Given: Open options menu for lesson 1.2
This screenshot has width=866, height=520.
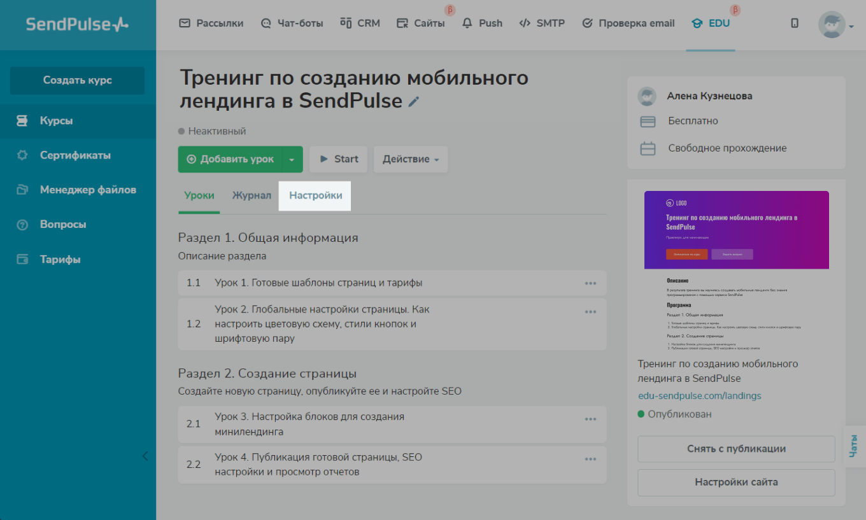Looking at the screenshot, I should point(590,312).
